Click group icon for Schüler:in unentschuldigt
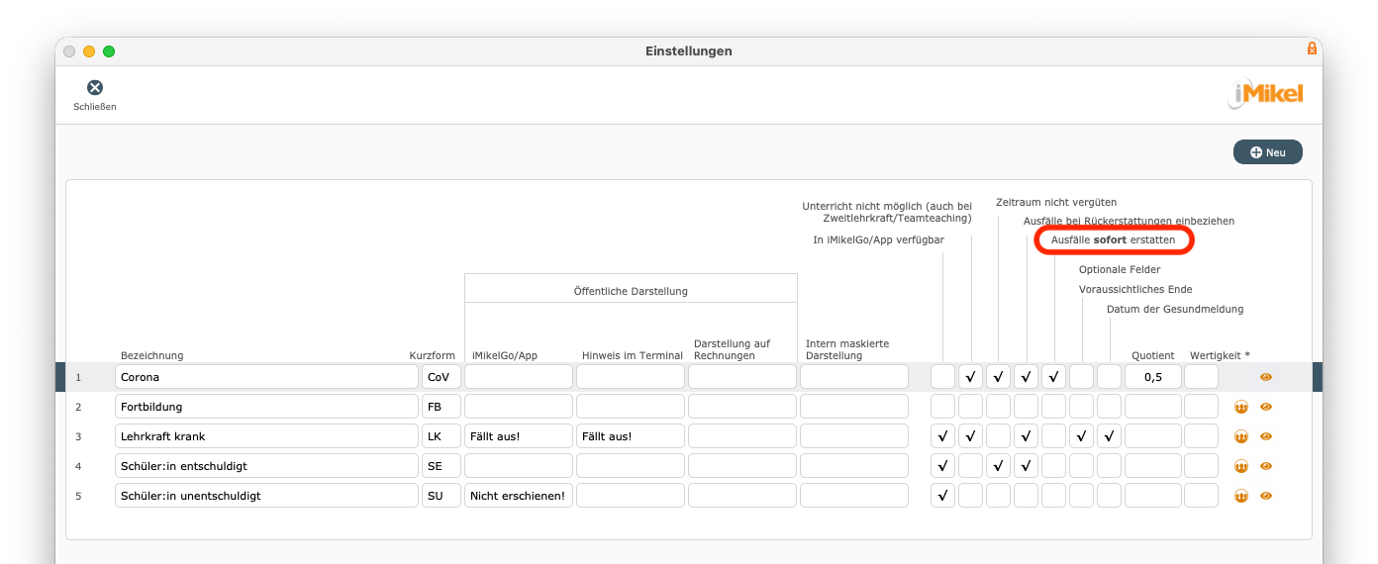Image resolution: width=1378 pixels, height=564 pixels. pyautogui.click(x=1241, y=496)
